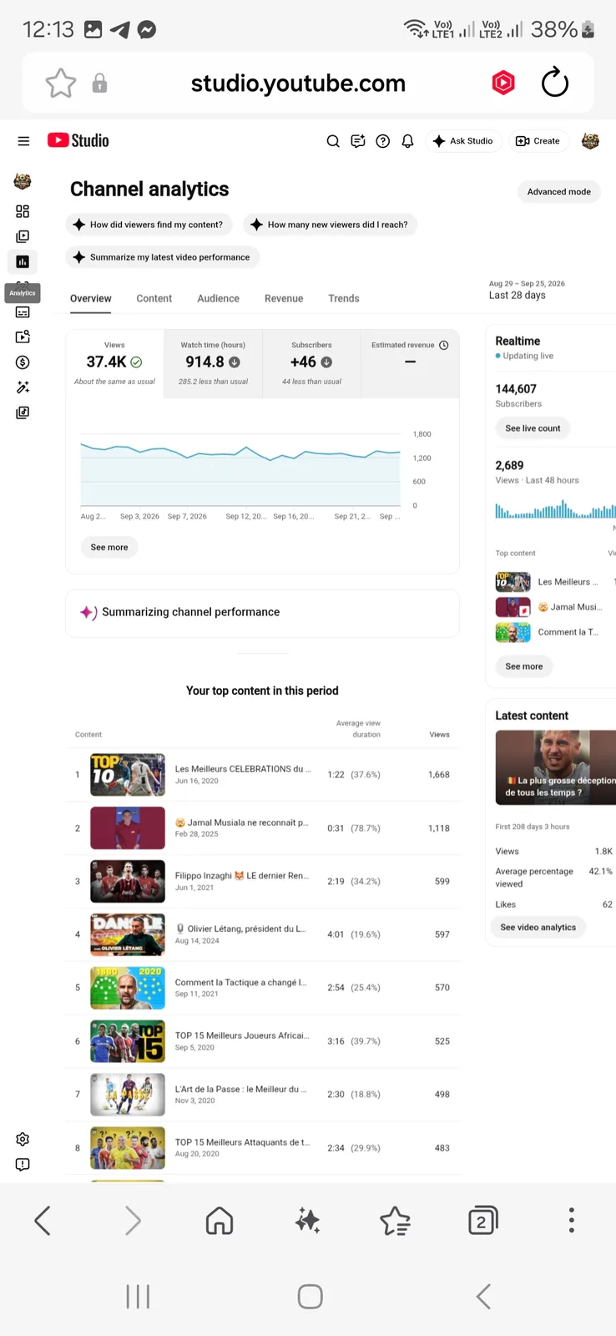
Task: Switch to Advanced mode
Action: point(558,192)
